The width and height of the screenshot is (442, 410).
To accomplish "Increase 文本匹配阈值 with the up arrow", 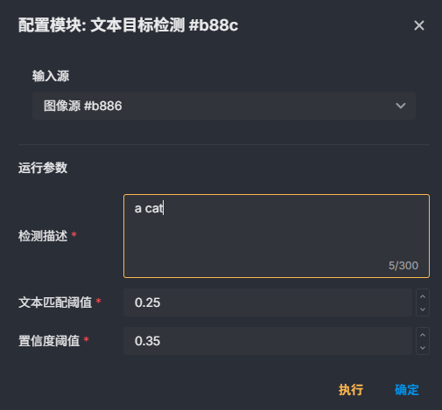I will pyautogui.click(x=423, y=296).
